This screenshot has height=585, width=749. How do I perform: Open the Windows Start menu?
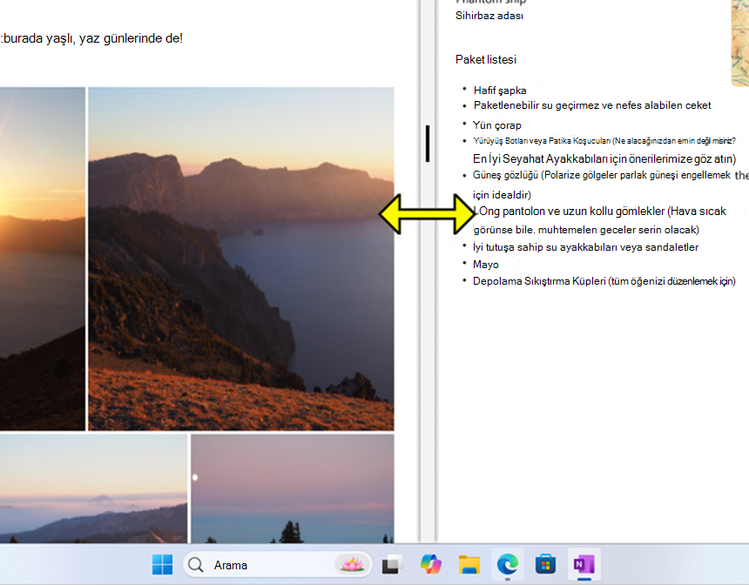162,565
